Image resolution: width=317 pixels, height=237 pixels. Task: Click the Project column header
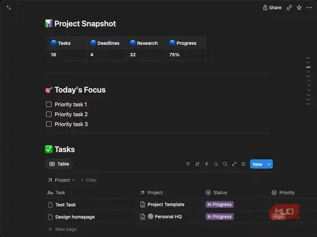pyautogui.click(x=151, y=193)
